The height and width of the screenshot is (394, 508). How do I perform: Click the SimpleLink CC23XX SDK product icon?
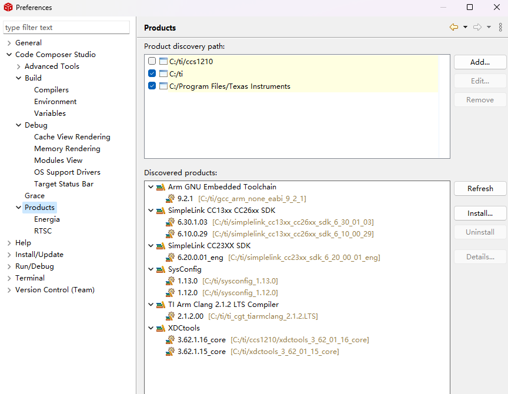click(161, 246)
